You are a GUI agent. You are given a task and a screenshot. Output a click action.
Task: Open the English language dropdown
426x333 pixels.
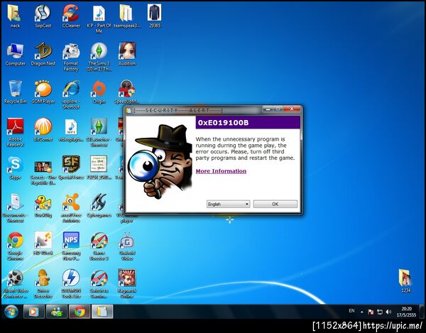228,204
